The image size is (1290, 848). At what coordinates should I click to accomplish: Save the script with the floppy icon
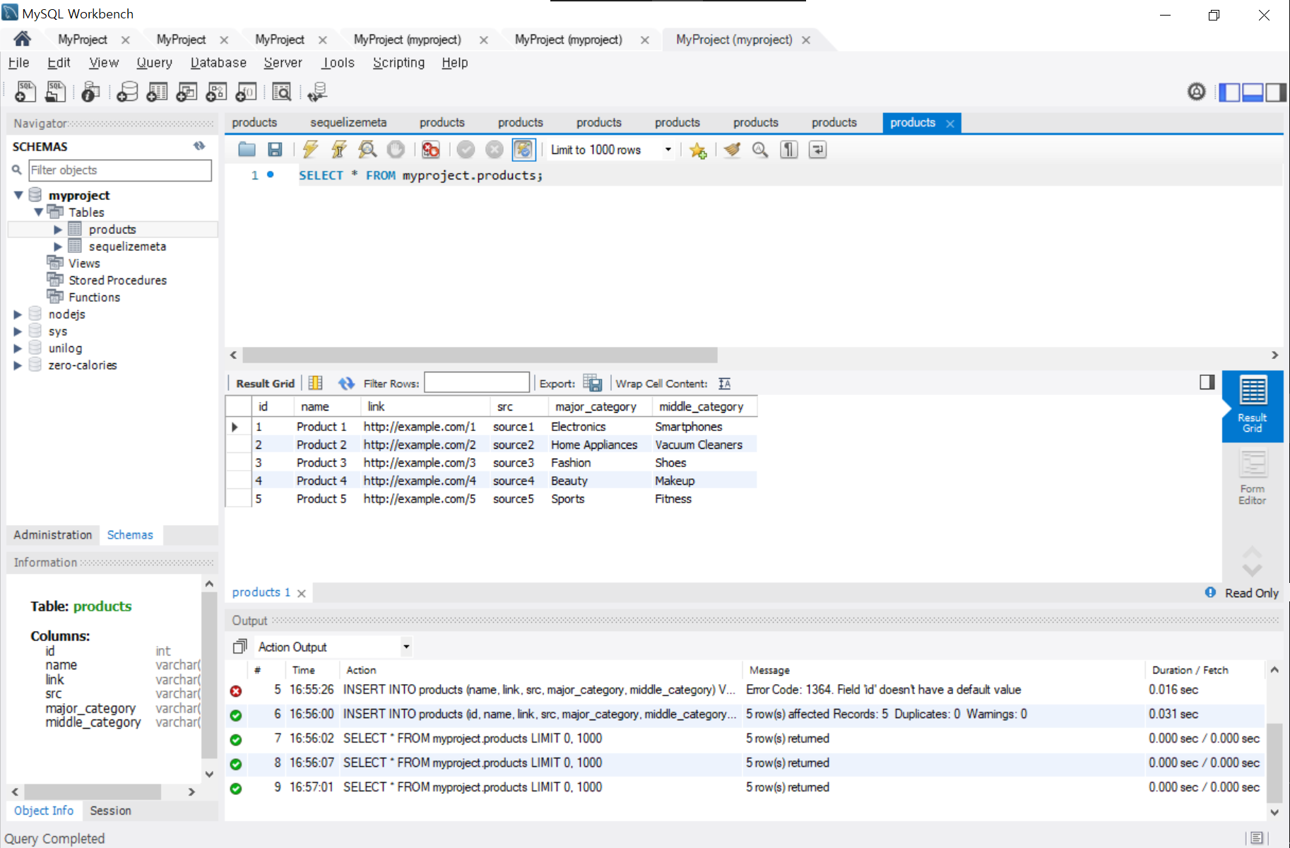click(275, 149)
